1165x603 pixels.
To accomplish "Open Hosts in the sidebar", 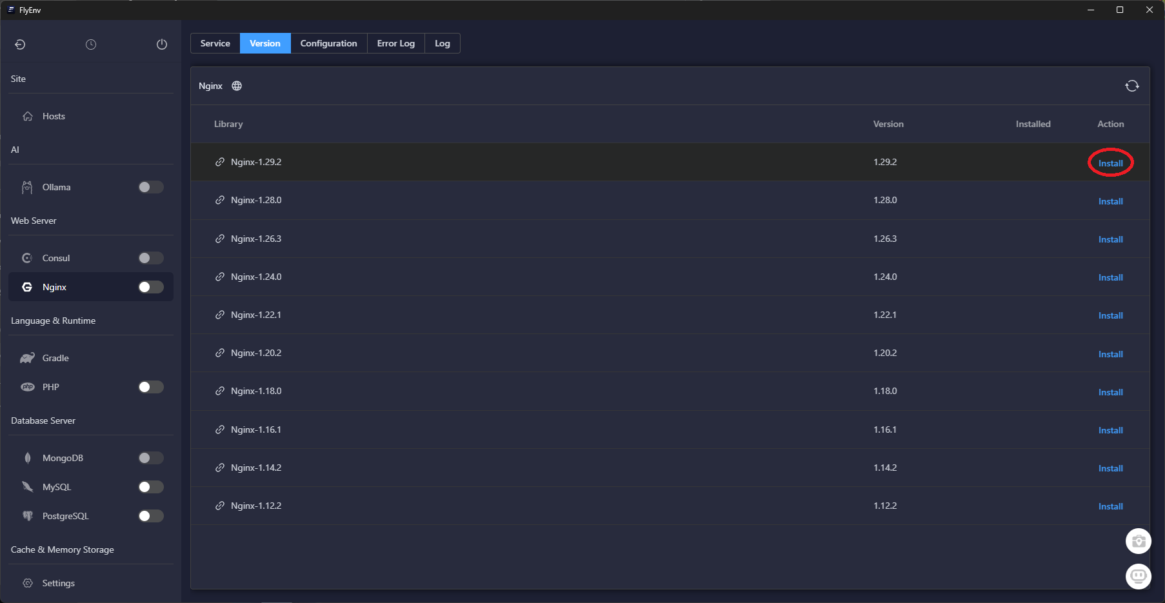I will [x=54, y=116].
